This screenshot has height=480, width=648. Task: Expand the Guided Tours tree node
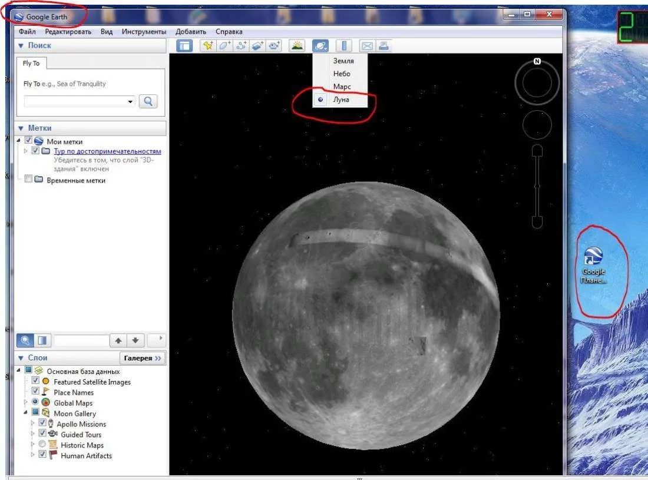click(32, 435)
